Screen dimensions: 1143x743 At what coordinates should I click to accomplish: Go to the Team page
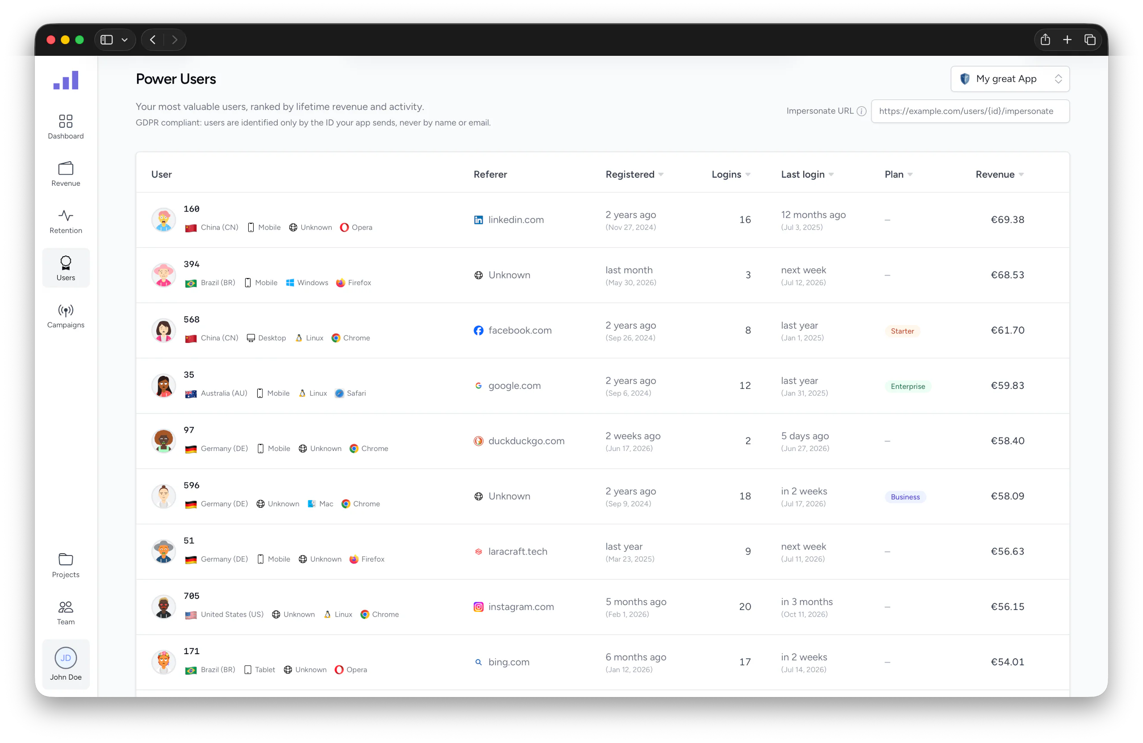coord(66,612)
